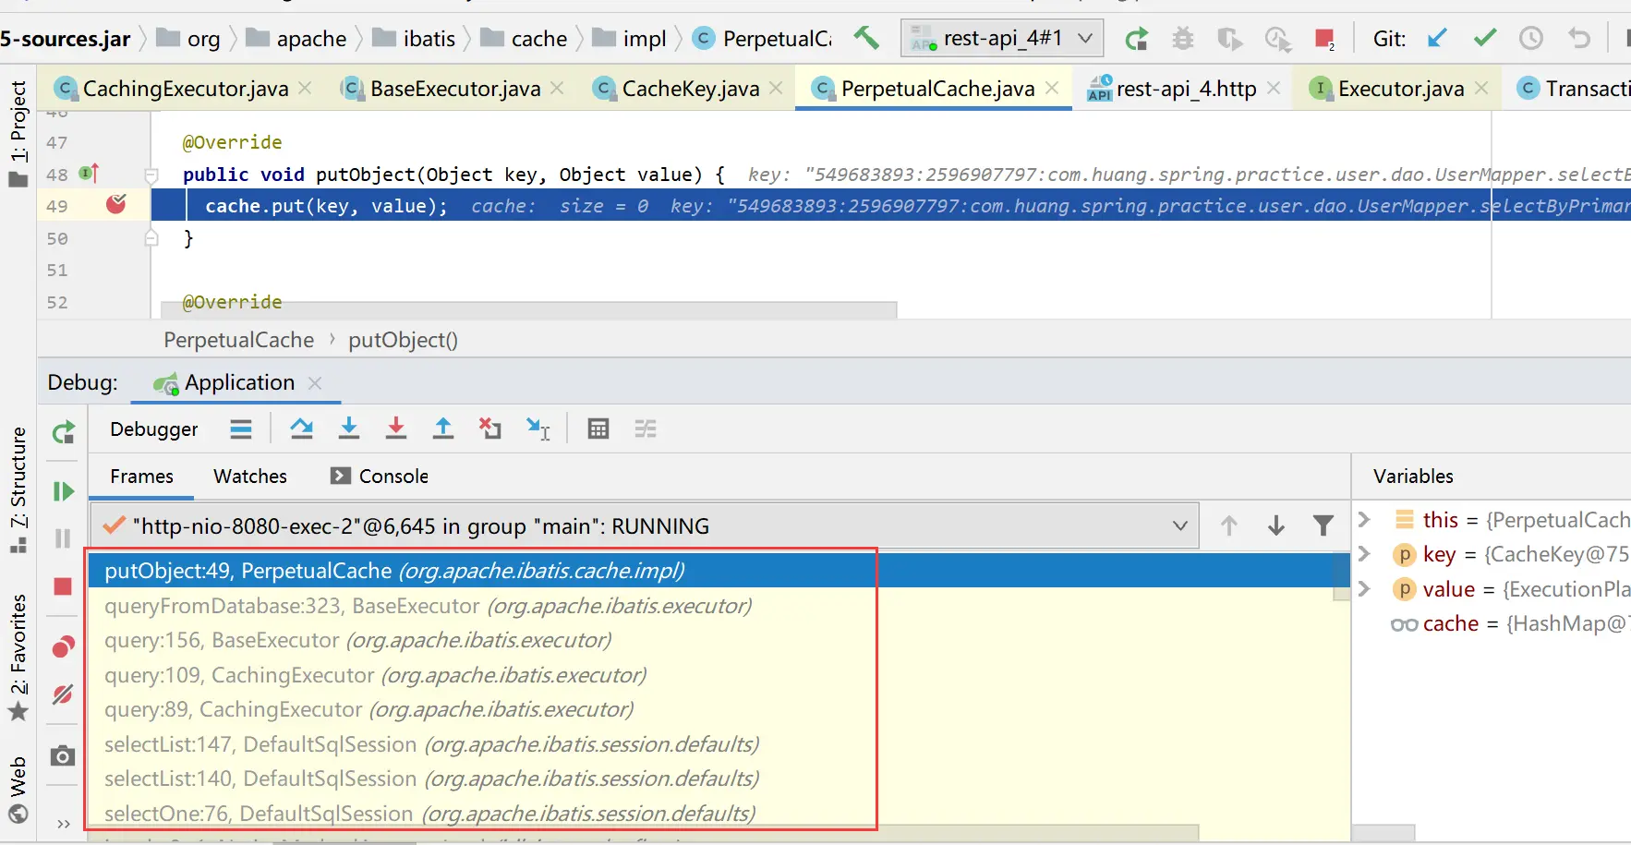Click the profiler run icon in top toolbar

(x=1277, y=39)
